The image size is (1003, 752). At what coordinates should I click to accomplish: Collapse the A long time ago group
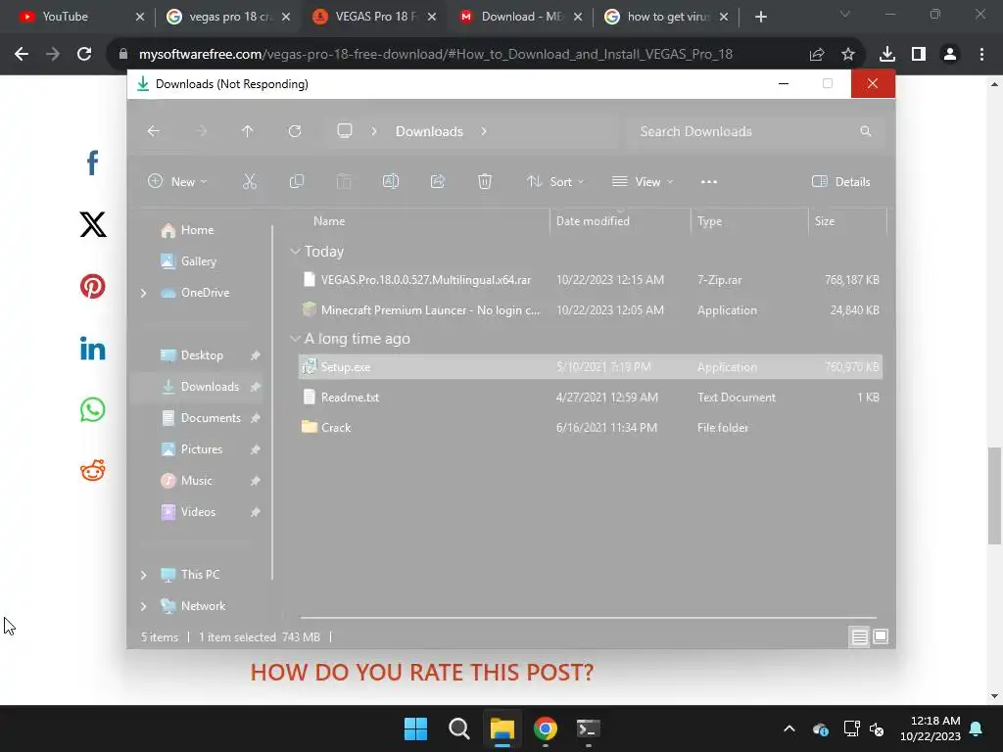(295, 338)
